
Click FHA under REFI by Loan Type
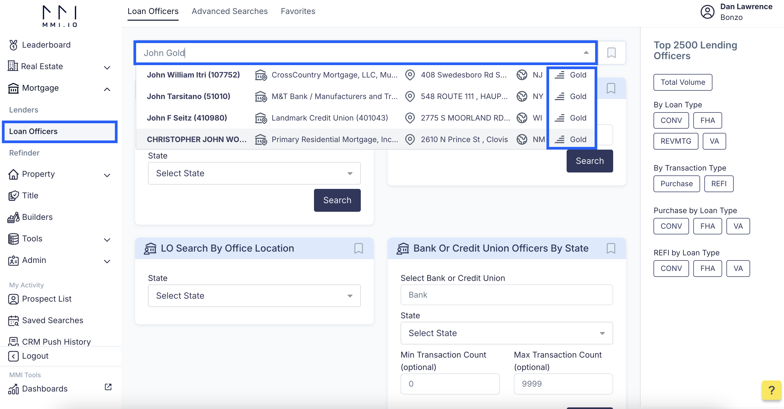pos(707,269)
